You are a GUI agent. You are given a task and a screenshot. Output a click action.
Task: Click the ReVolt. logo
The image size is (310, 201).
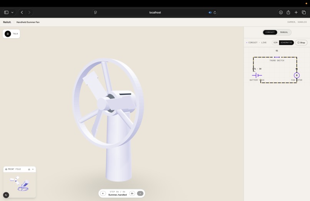click(x=7, y=22)
